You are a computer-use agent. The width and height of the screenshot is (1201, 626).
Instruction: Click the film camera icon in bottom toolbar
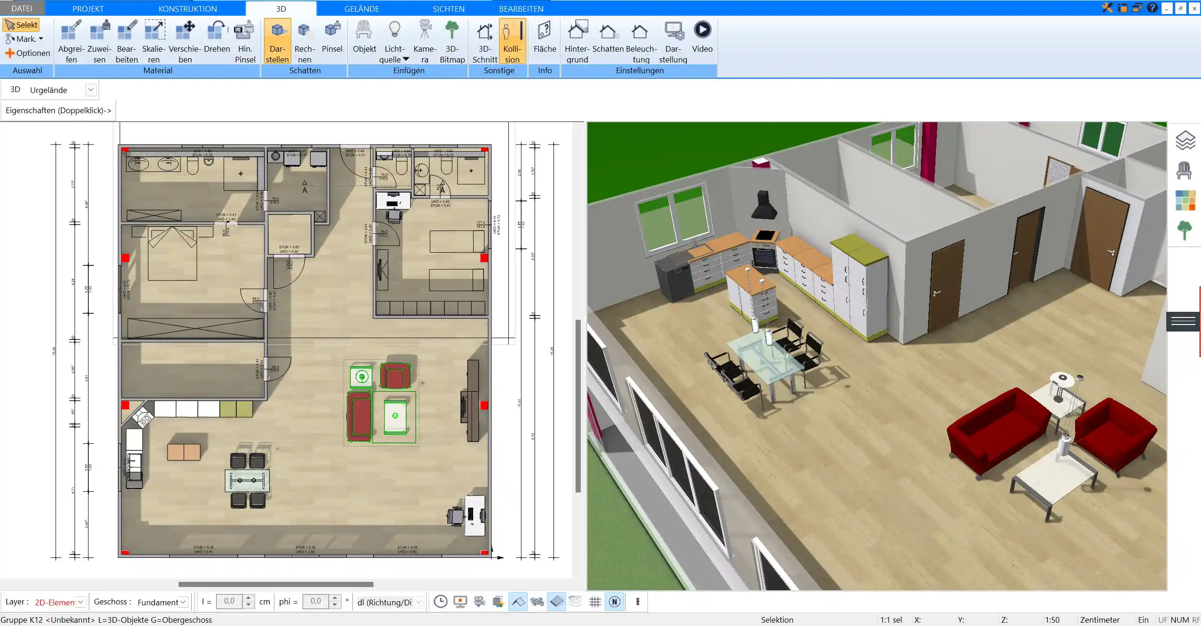[x=479, y=602]
